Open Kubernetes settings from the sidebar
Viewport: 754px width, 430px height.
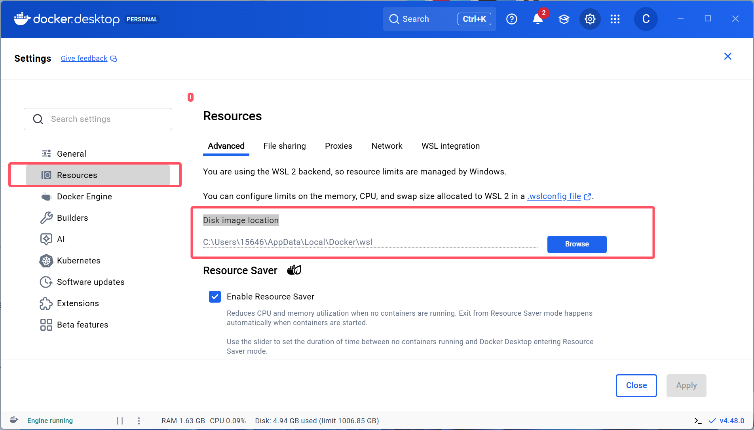pos(78,261)
